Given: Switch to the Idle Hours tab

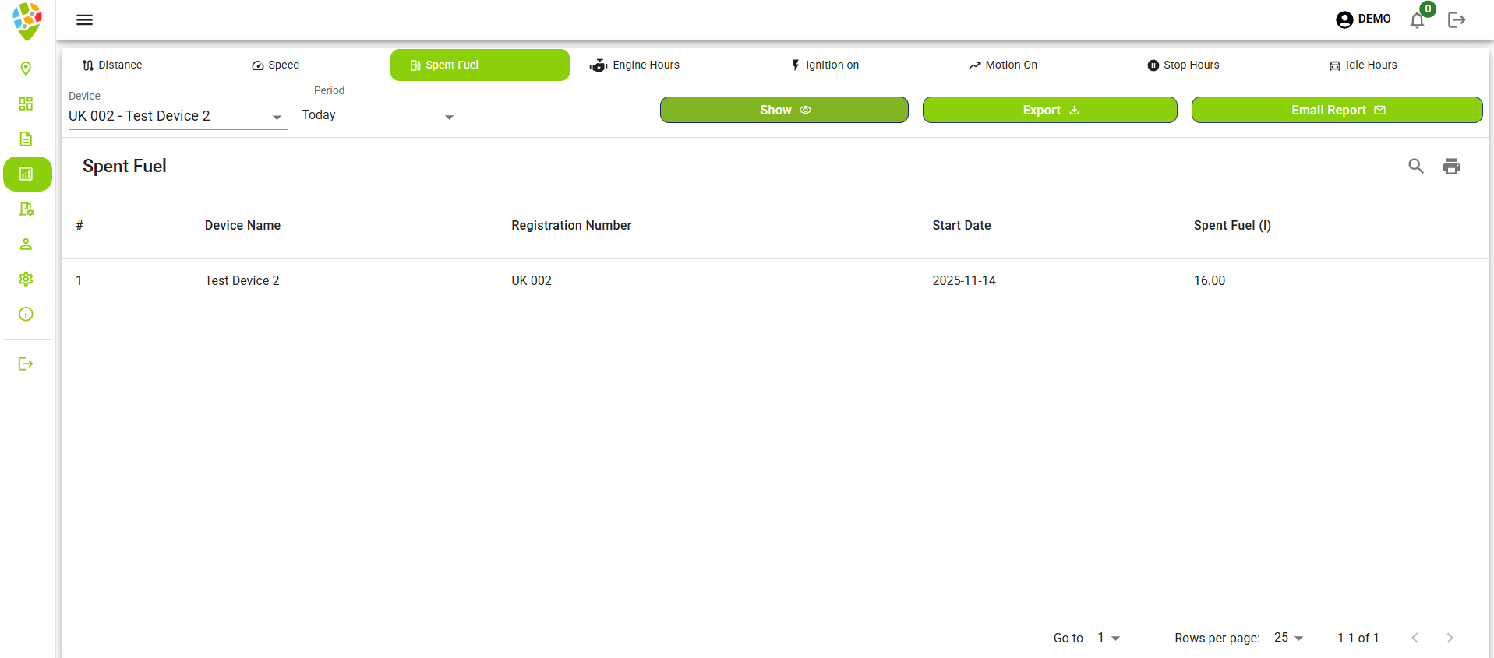Looking at the screenshot, I should pyautogui.click(x=1362, y=65).
